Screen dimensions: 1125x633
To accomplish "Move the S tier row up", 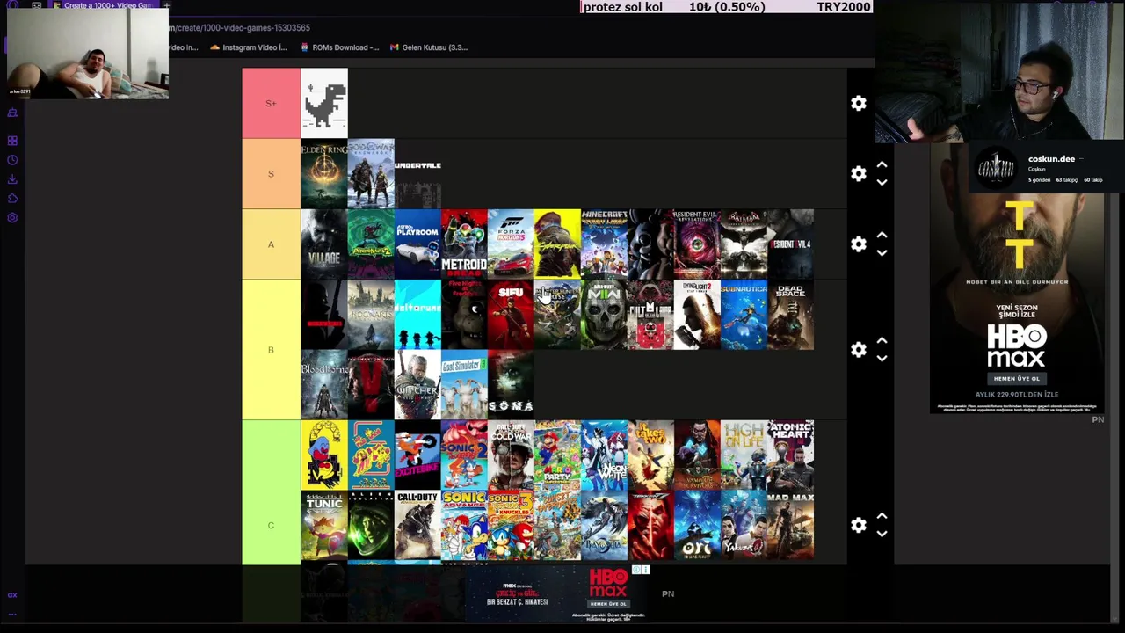I will [882, 165].
